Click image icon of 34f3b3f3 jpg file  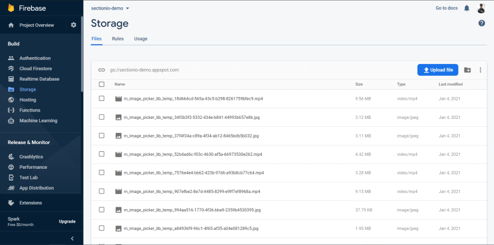[x=118, y=117]
